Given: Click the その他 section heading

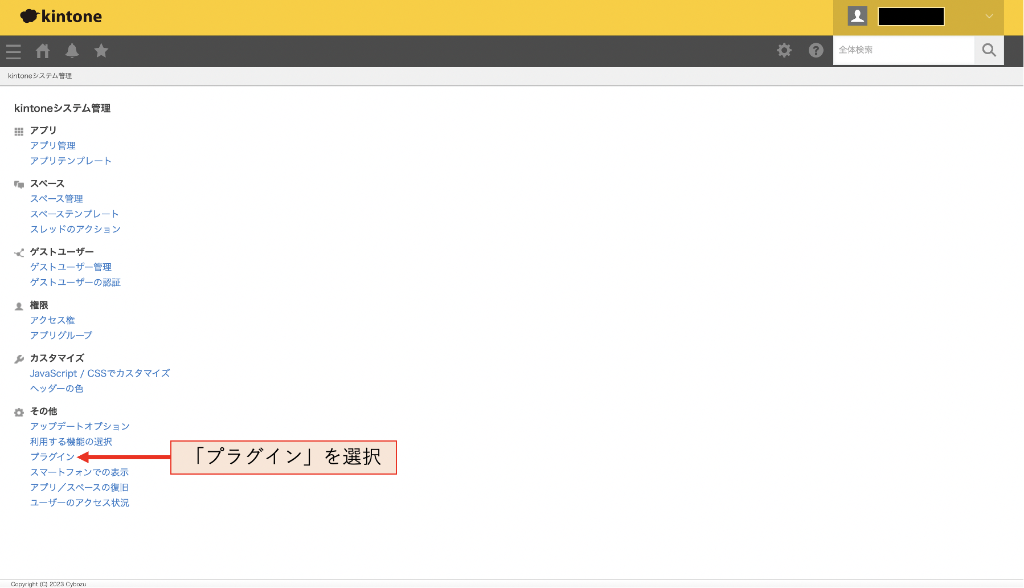Looking at the screenshot, I should point(43,411).
